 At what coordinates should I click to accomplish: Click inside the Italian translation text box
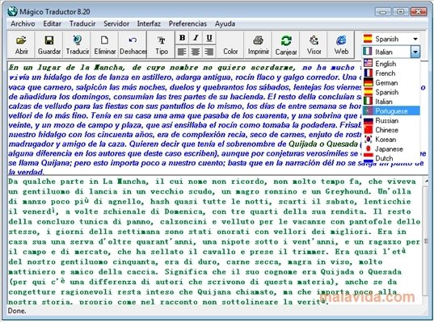[x=214, y=240]
